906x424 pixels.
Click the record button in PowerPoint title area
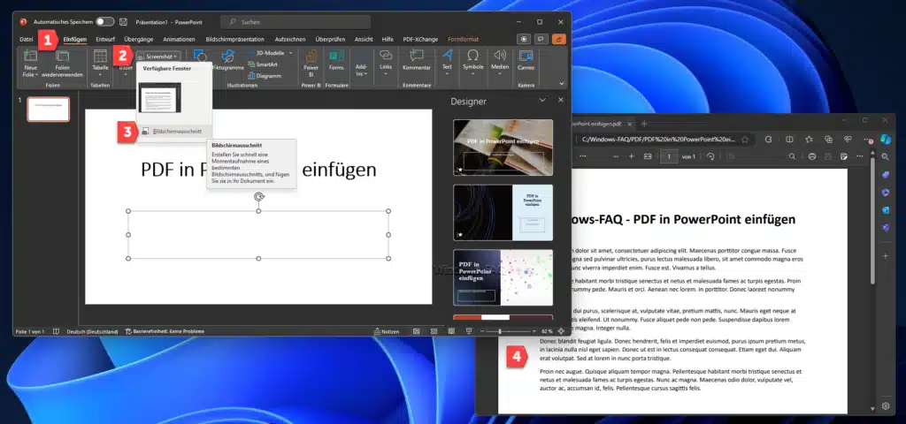pyautogui.click(x=524, y=39)
